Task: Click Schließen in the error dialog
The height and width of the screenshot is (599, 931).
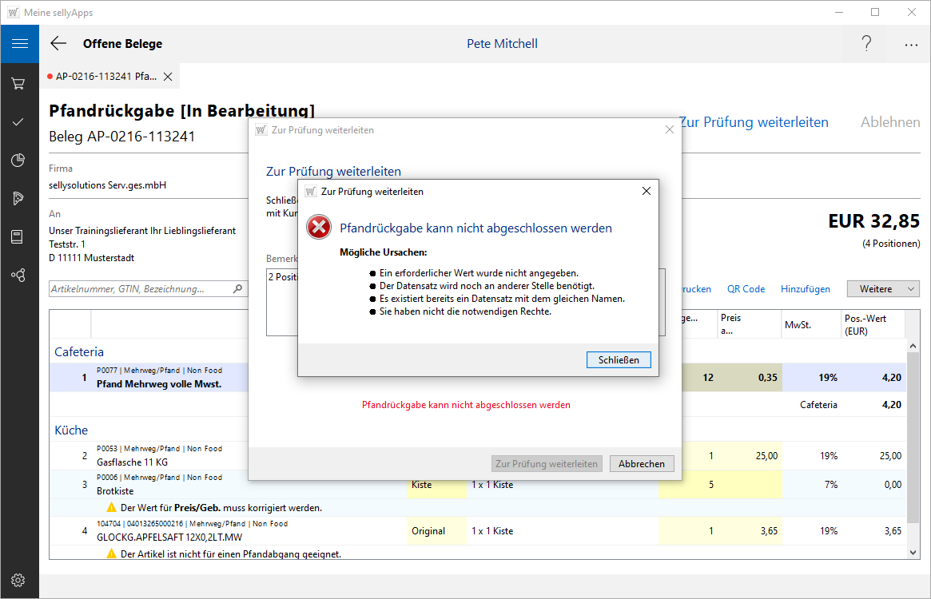Action: point(619,360)
